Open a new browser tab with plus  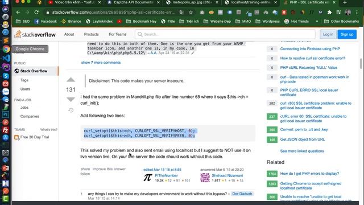345,2
